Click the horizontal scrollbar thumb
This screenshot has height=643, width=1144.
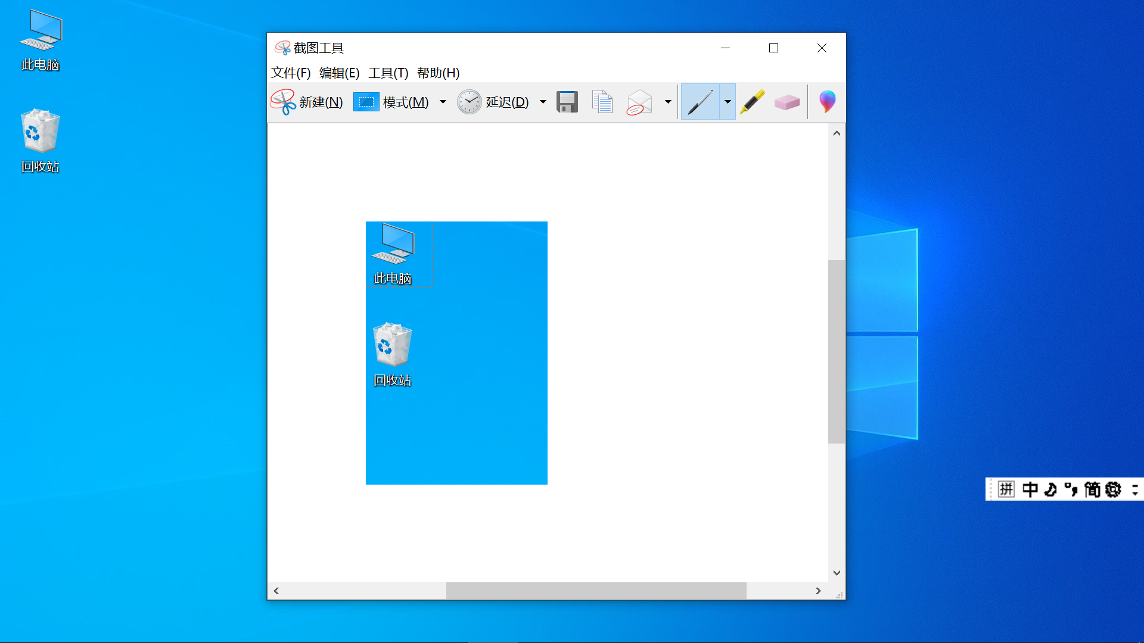coord(596,591)
